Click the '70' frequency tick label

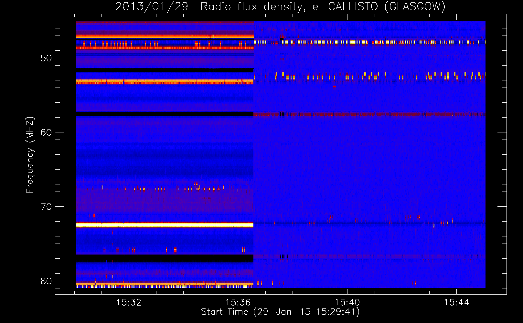click(46, 207)
